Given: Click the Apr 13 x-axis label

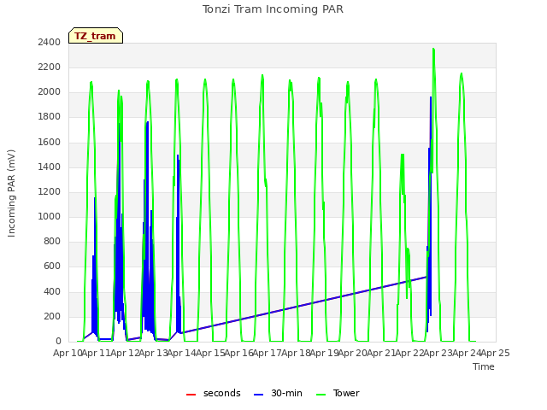Looking at the screenshot, I should tap(153, 354).
